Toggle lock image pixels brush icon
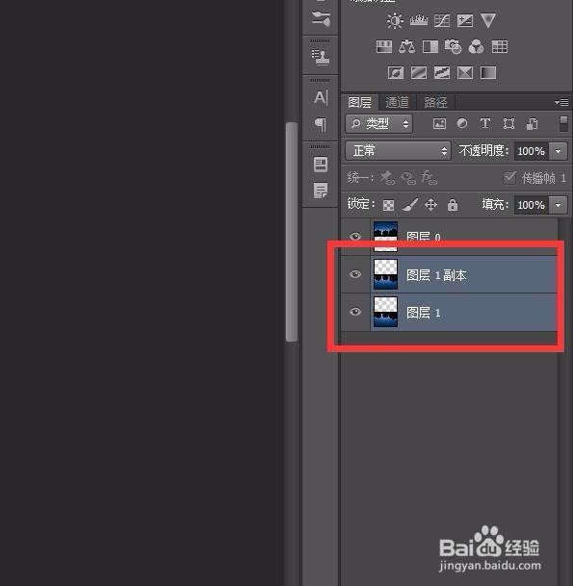 click(410, 205)
